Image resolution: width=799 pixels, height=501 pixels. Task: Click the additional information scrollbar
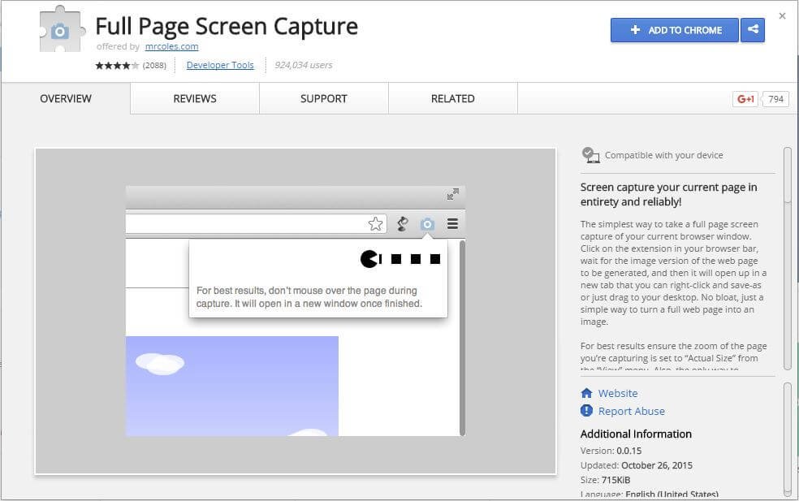[788, 439]
